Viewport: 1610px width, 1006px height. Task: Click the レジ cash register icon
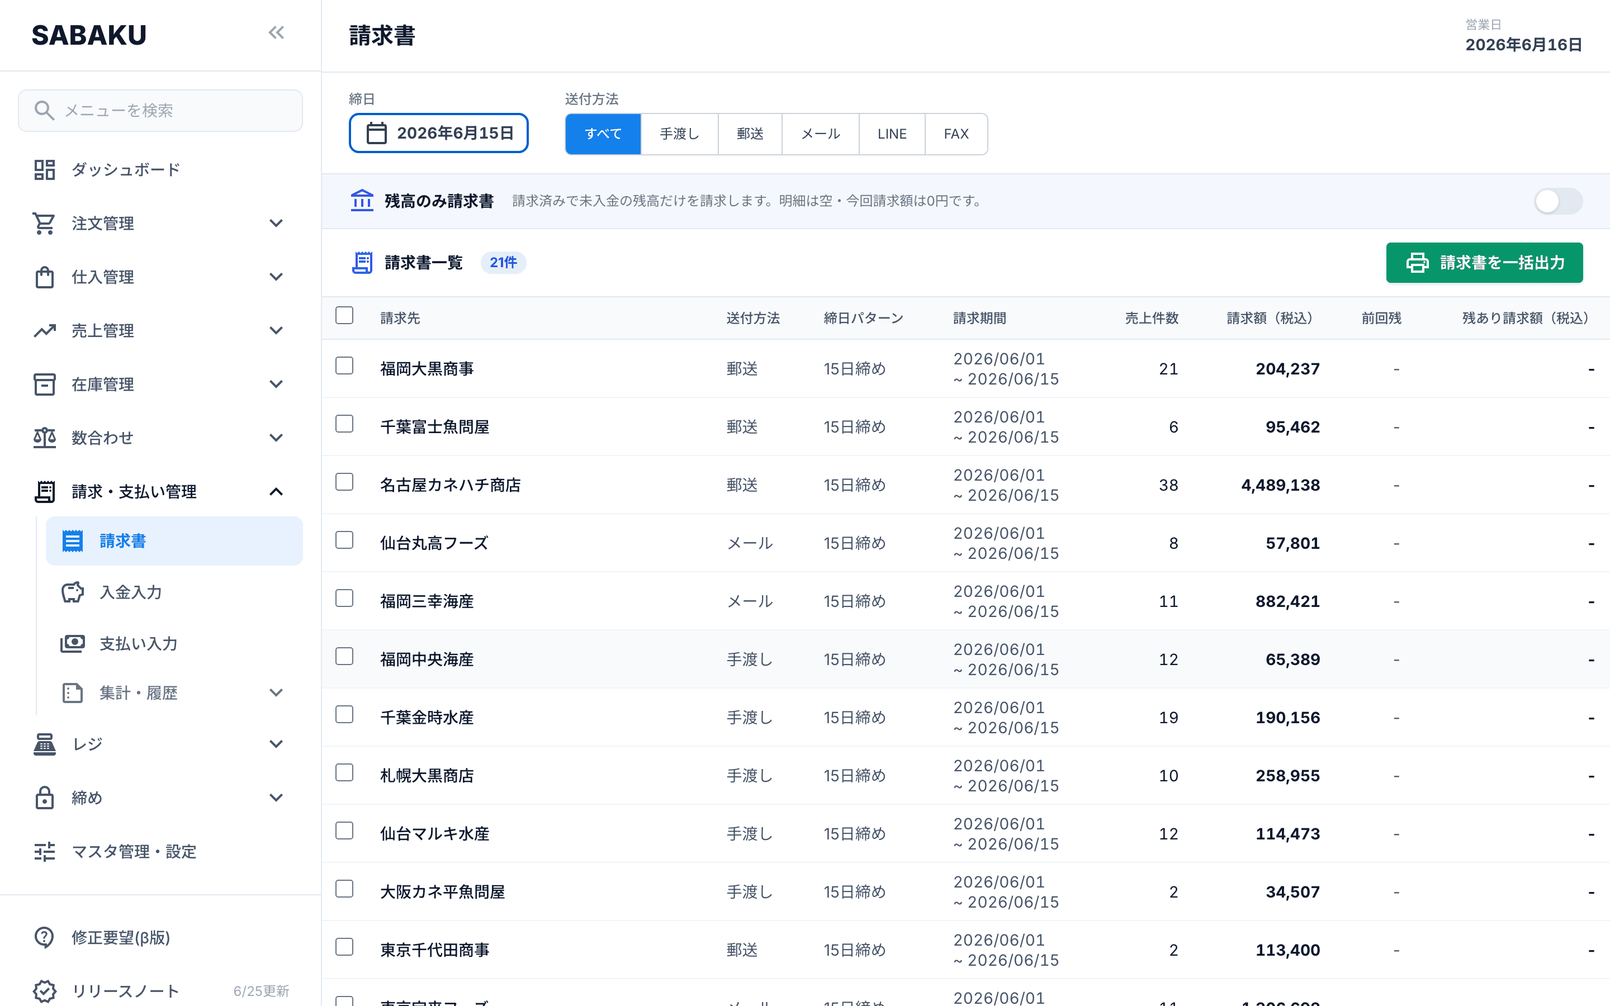[45, 744]
